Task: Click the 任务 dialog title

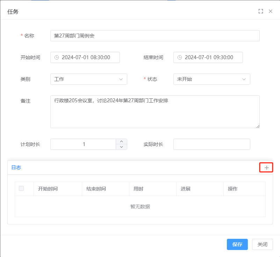Action: click(13, 12)
